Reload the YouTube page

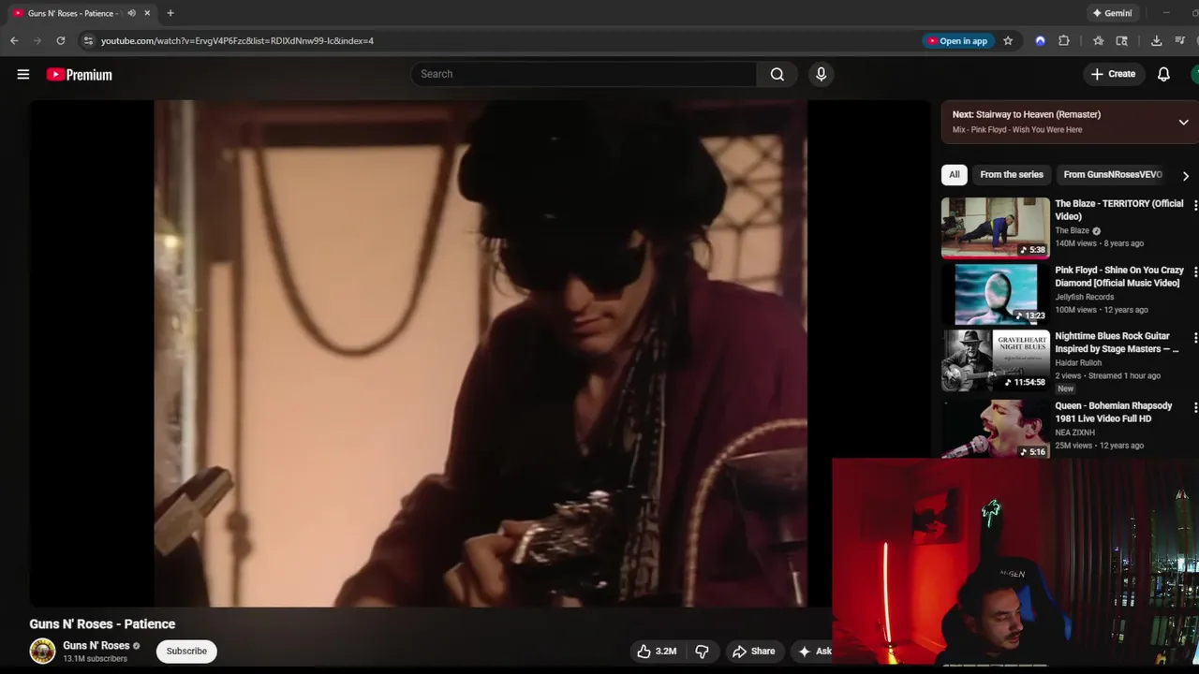pos(61,41)
